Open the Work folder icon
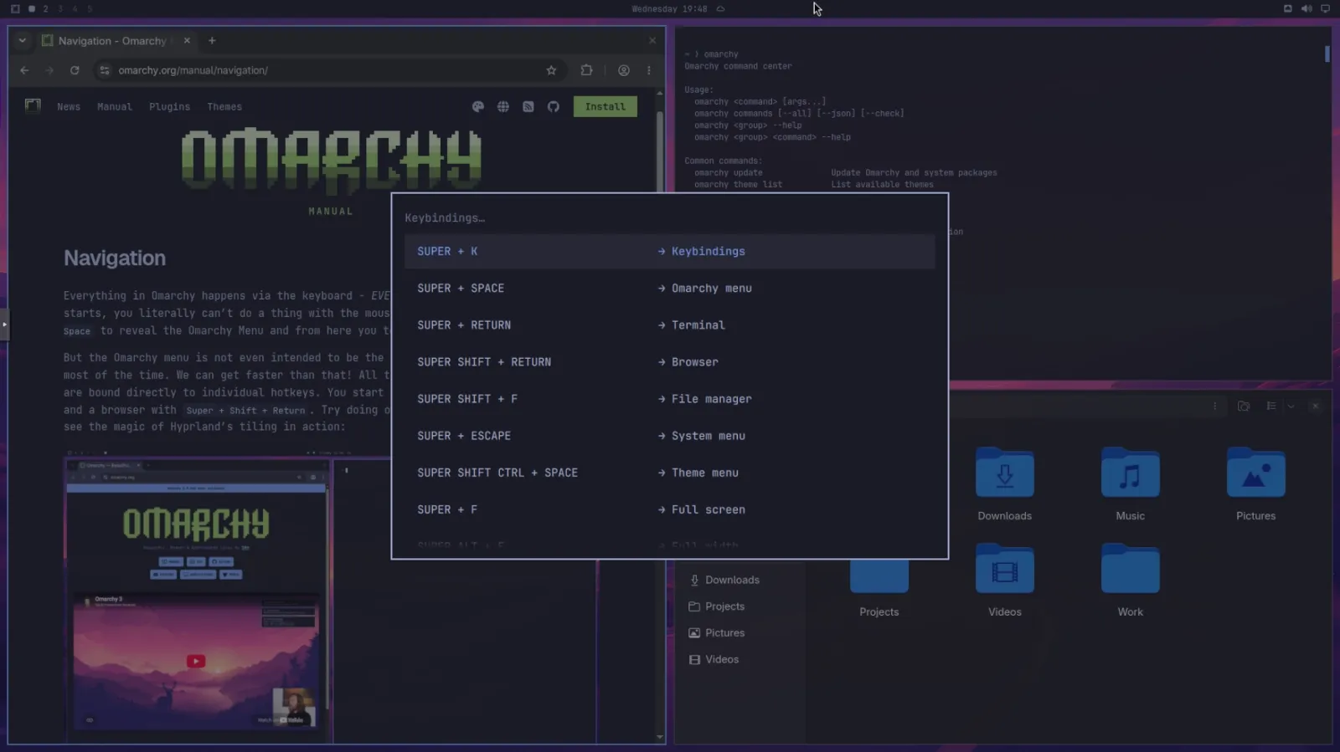Image resolution: width=1340 pixels, height=752 pixels. 1130,569
